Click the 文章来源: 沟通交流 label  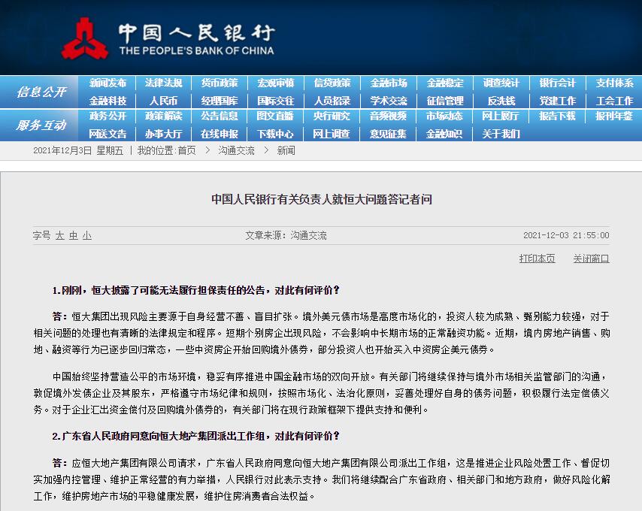tap(286, 235)
